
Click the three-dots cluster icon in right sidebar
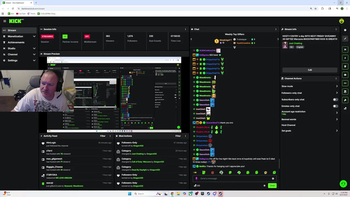[345, 109]
